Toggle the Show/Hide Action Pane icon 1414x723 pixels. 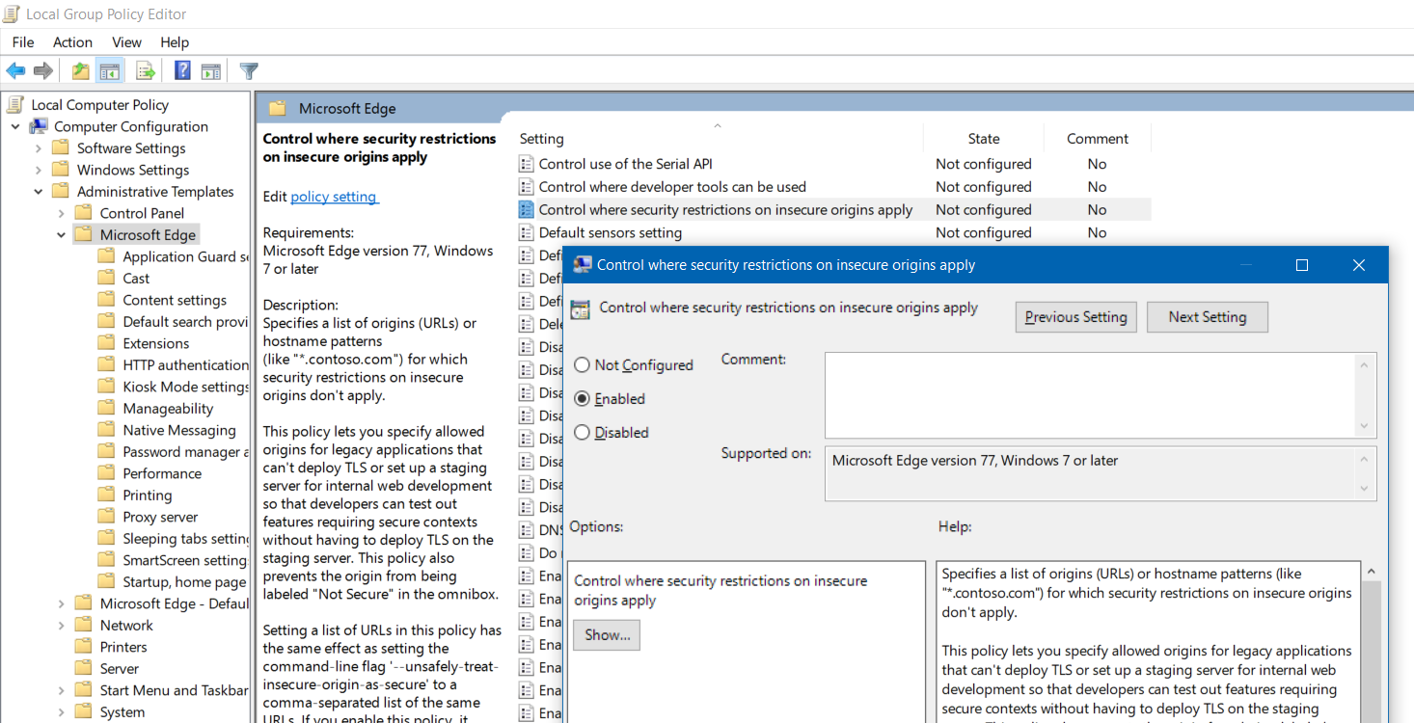211,69
